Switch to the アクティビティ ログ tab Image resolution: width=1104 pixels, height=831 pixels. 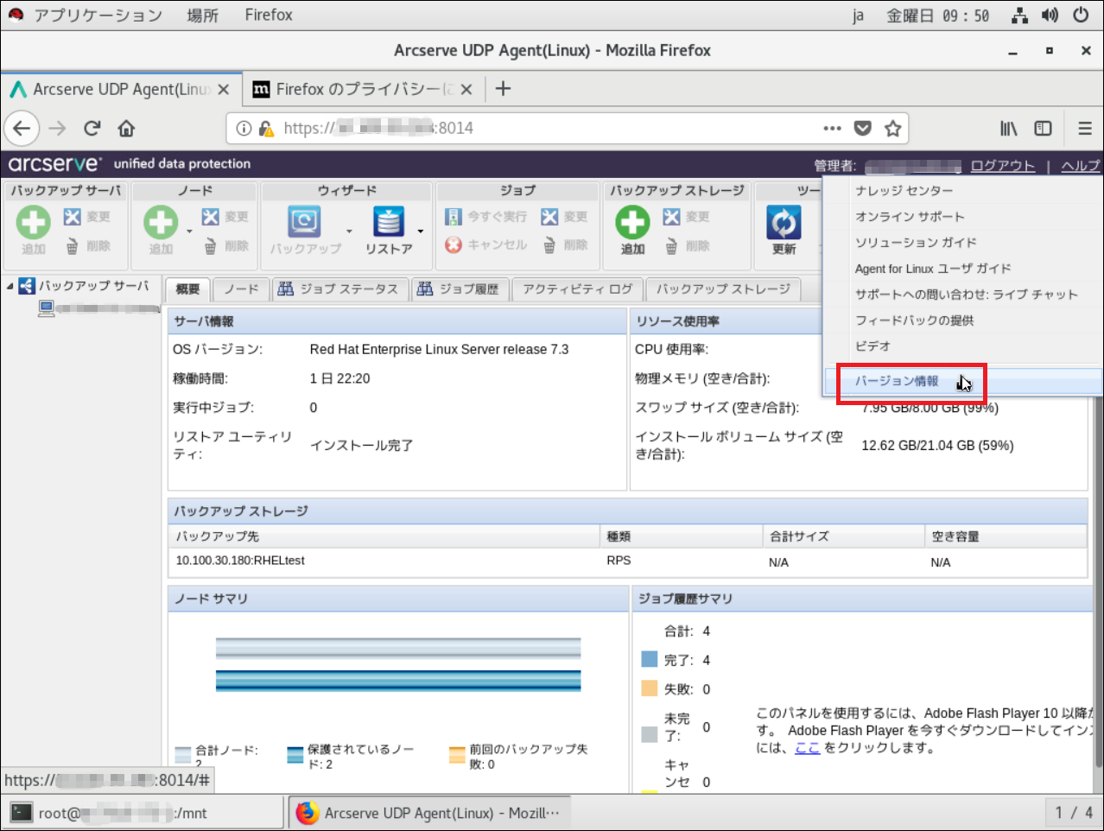click(577, 289)
